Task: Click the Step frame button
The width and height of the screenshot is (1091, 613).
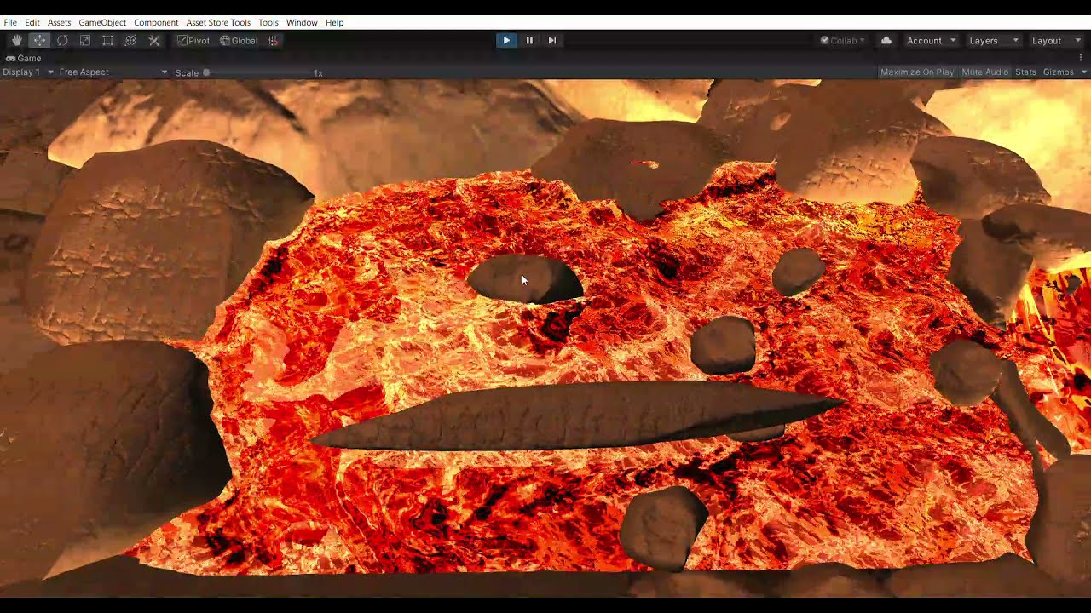Action: (x=552, y=40)
